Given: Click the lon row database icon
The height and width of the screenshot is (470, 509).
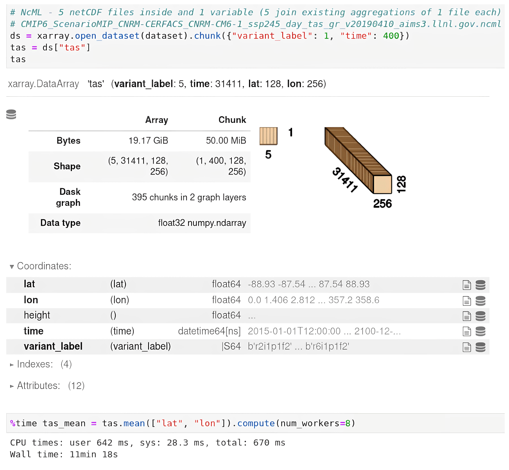Looking at the screenshot, I should pyautogui.click(x=480, y=301).
